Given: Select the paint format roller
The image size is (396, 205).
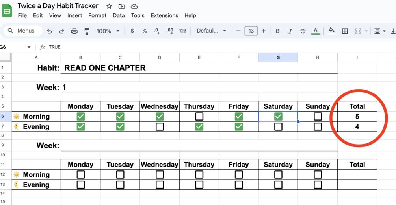Looking at the screenshot, I should 87,31.
